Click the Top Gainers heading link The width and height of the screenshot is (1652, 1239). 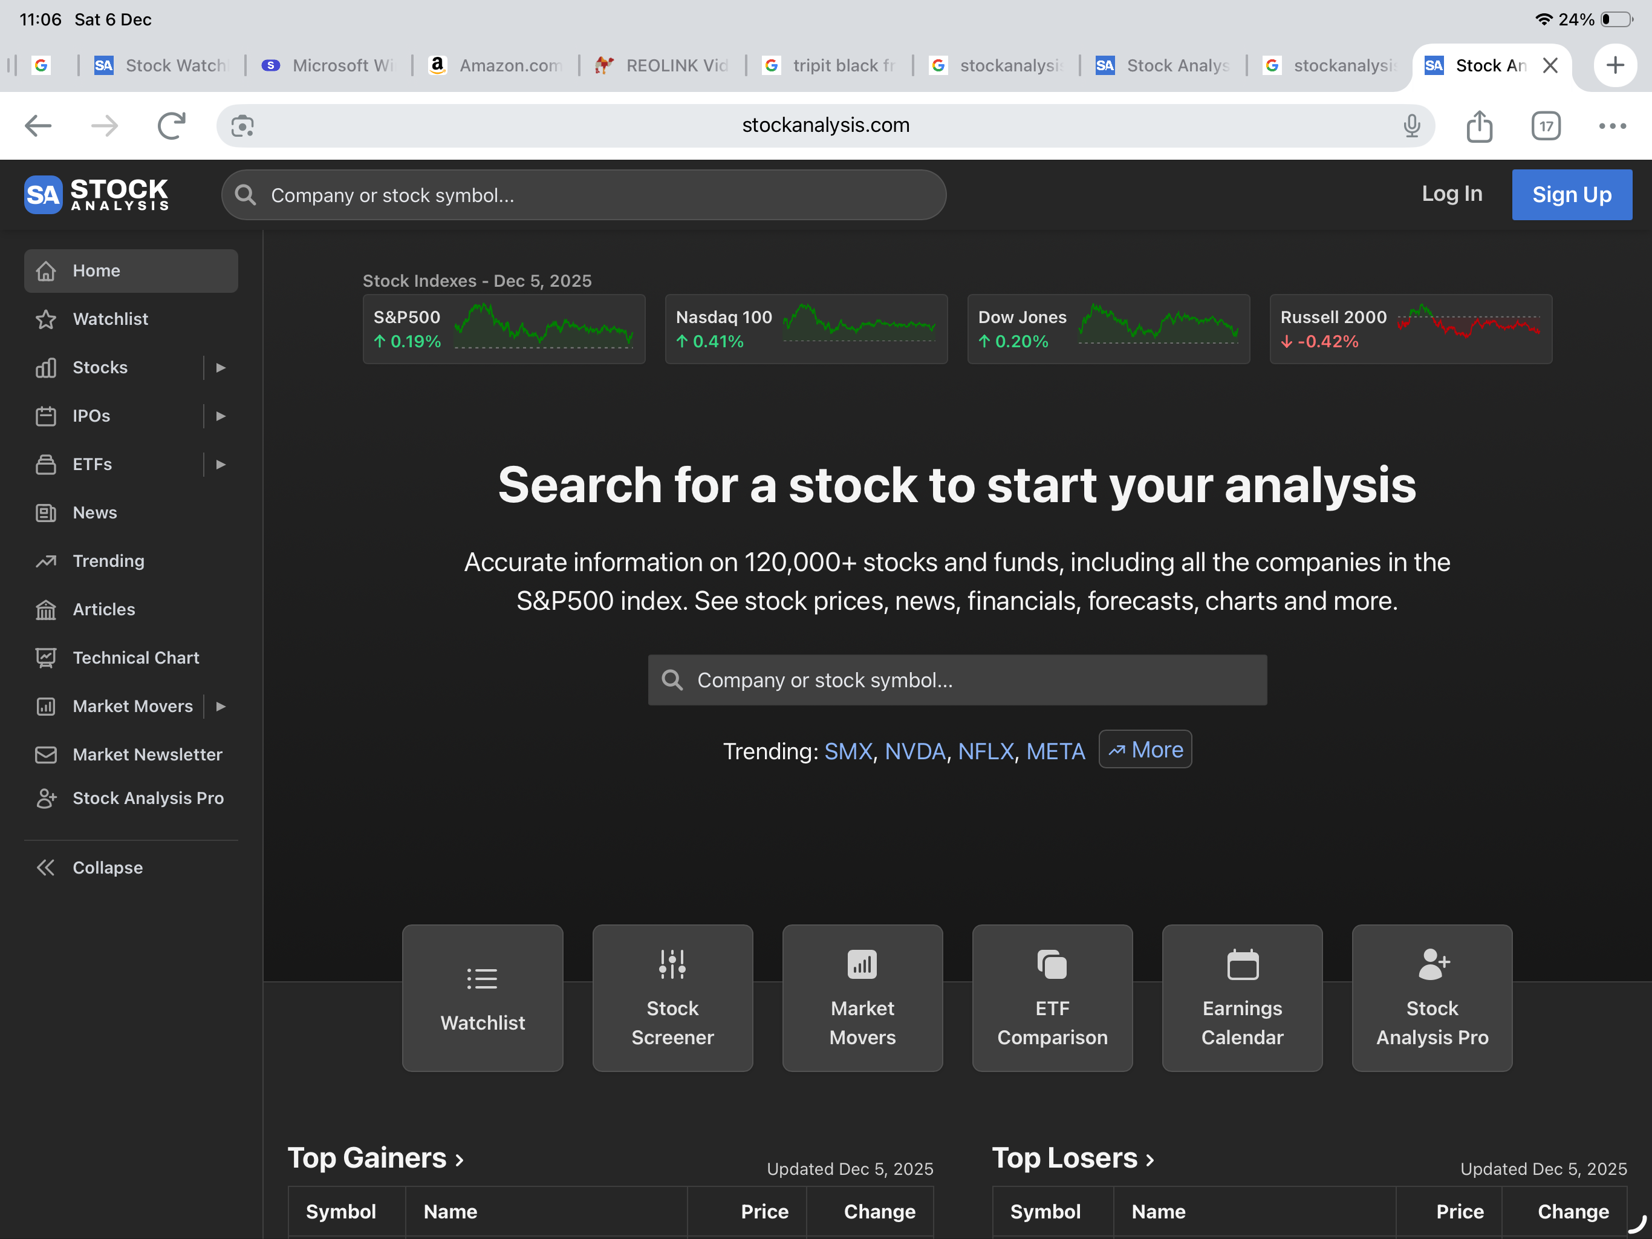376,1159
